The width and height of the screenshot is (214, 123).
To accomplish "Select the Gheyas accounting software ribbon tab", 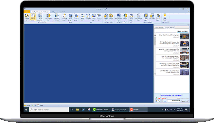I will (x=40, y=12).
